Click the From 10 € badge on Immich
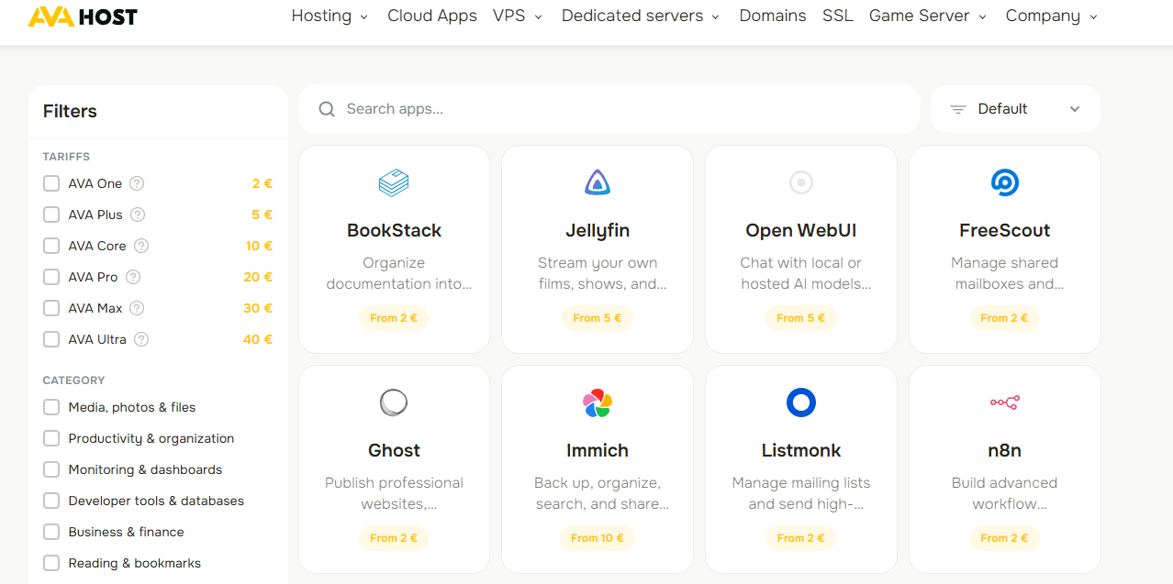This screenshot has width=1173, height=584. tap(598, 538)
